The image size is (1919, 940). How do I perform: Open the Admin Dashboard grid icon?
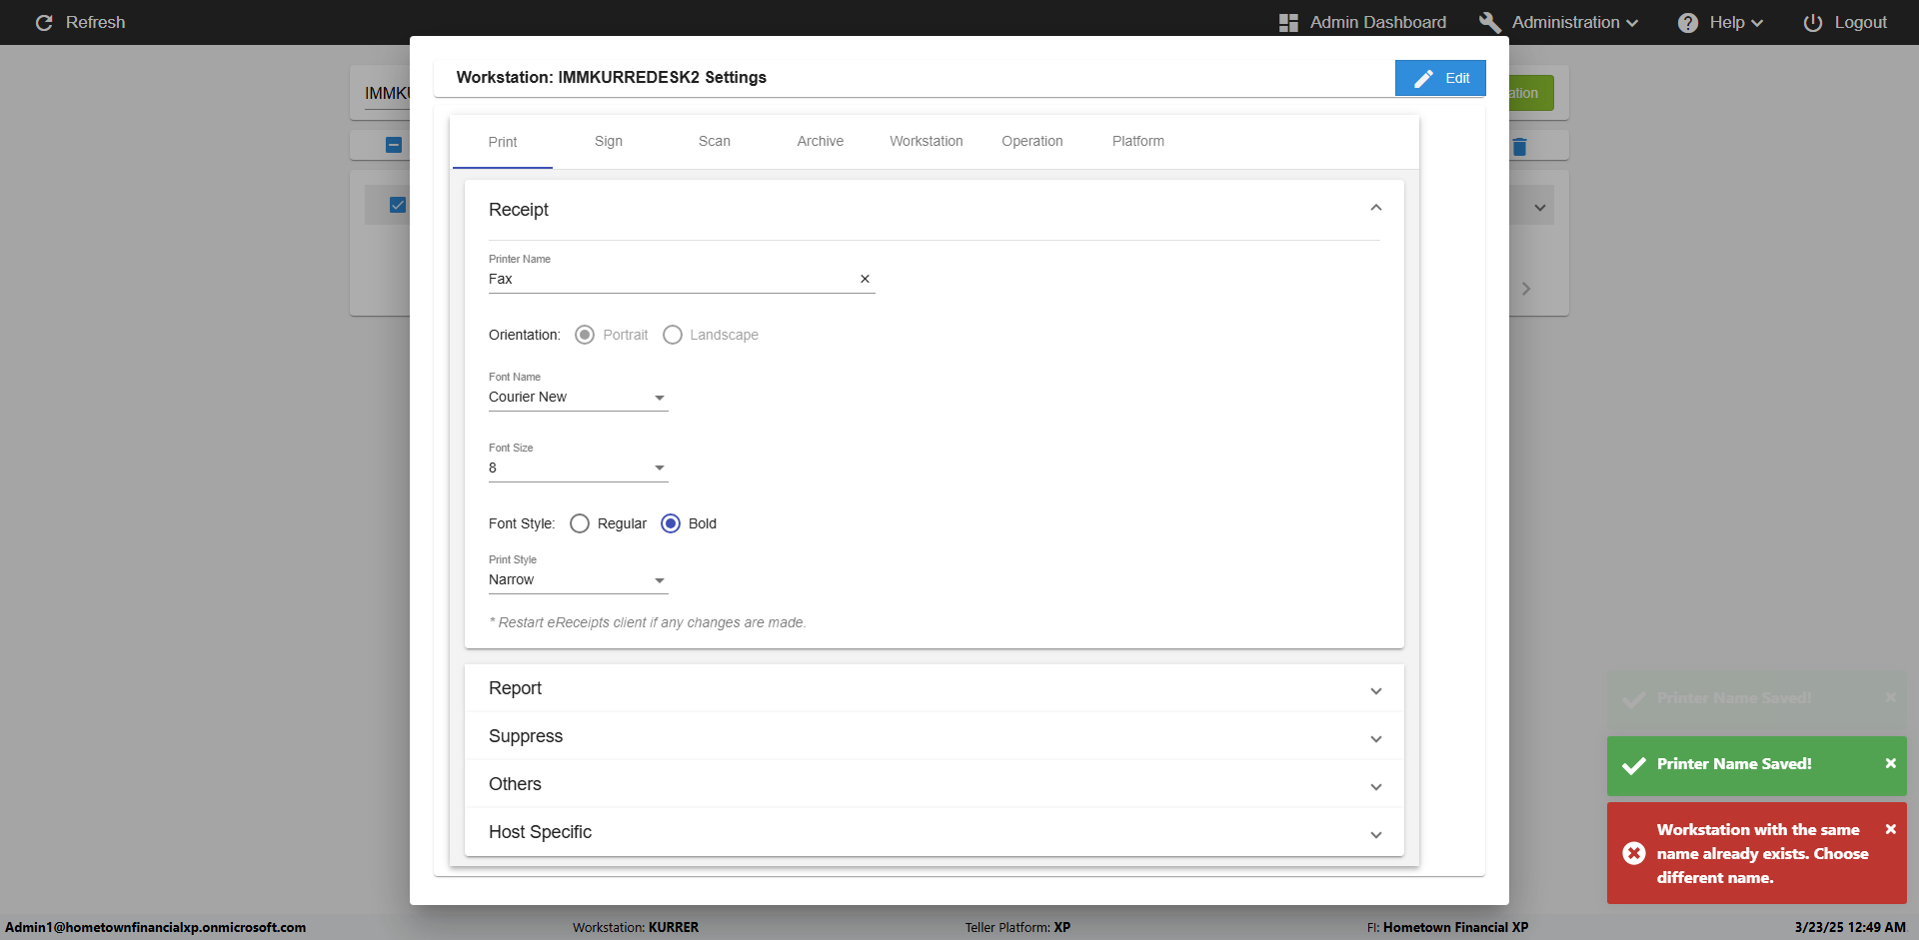point(1288,23)
